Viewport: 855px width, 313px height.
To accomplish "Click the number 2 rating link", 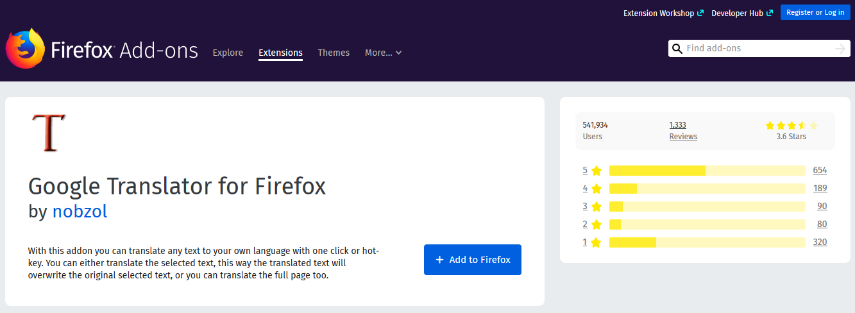I will pyautogui.click(x=585, y=224).
